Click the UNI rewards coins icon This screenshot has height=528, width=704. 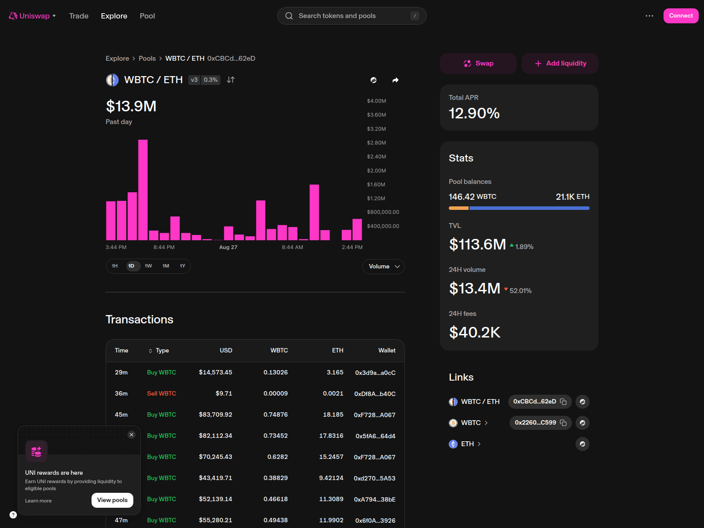tap(37, 451)
